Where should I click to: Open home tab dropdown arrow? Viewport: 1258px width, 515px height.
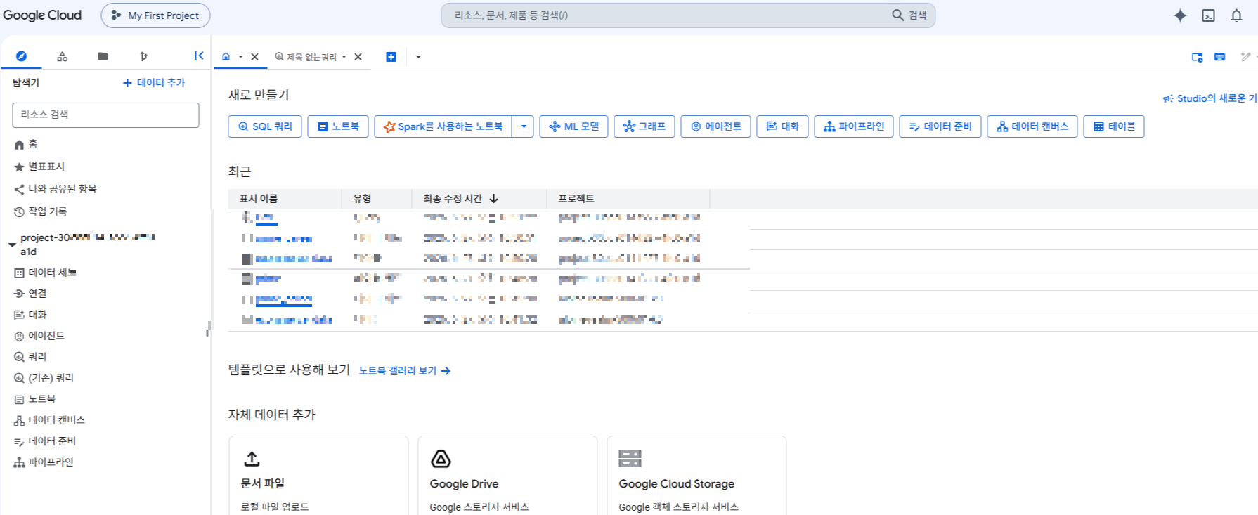pos(240,57)
